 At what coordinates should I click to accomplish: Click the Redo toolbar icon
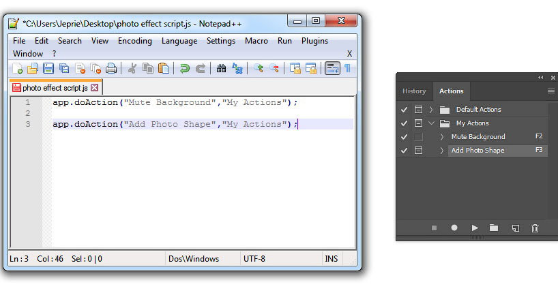(x=201, y=68)
